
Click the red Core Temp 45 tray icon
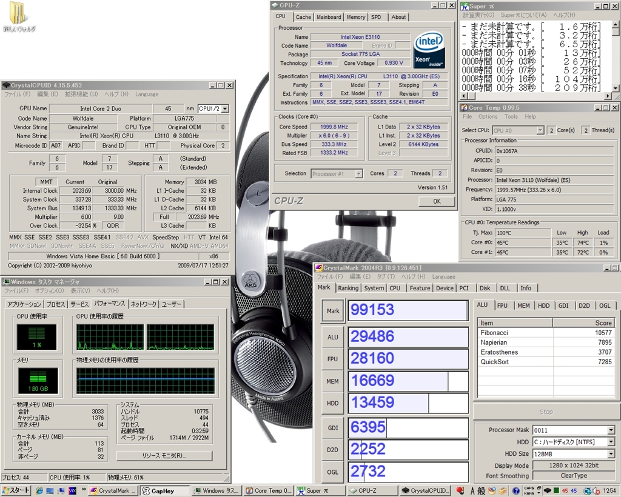[x=565, y=491]
